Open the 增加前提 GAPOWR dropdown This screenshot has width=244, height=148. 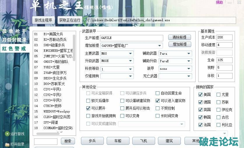(160, 46)
